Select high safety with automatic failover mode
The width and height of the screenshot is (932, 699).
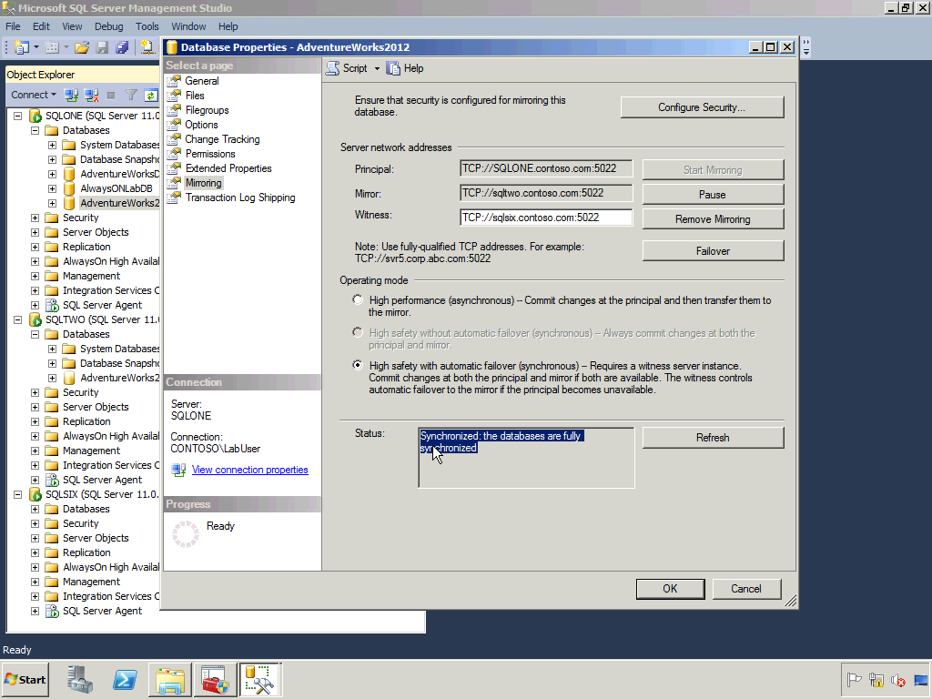(357, 365)
